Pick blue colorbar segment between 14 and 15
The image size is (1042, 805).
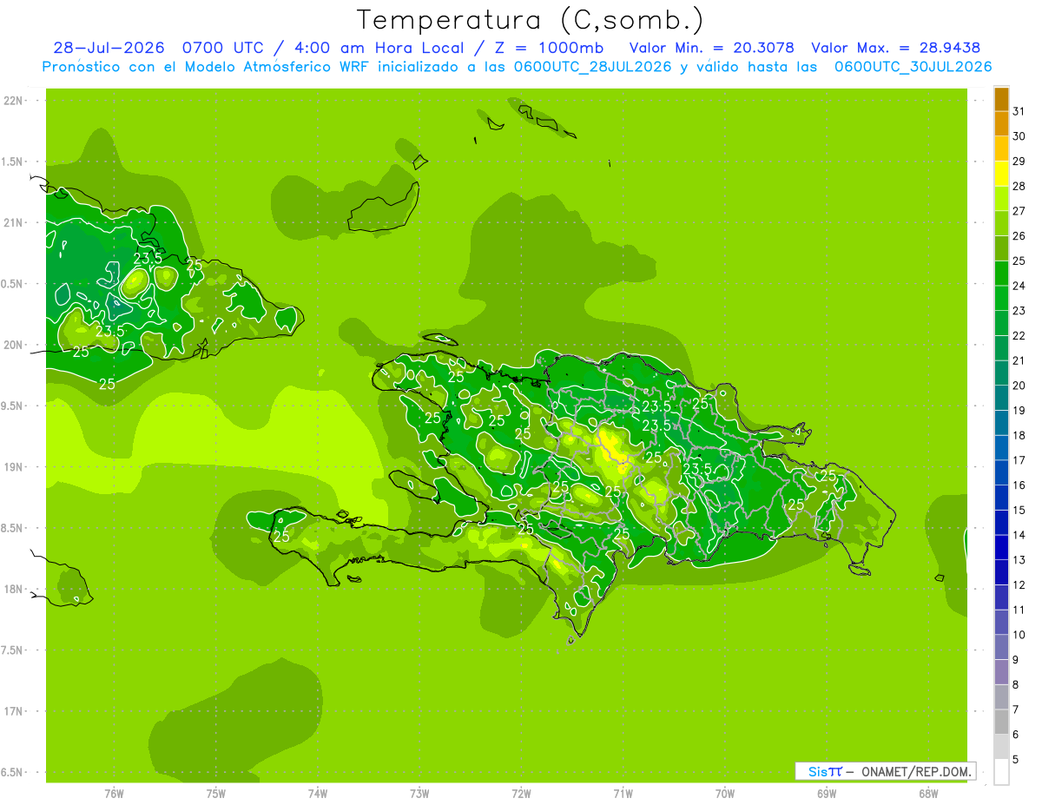1001,522
